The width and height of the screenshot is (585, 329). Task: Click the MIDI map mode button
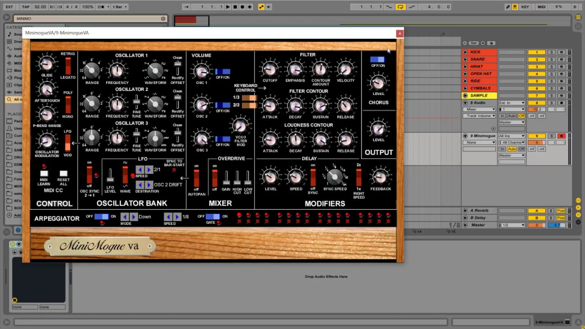542,7
